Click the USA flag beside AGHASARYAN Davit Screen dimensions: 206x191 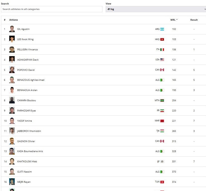point(162,60)
